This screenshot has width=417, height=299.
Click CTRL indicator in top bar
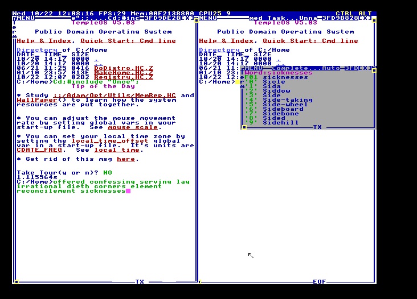click(345, 14)
